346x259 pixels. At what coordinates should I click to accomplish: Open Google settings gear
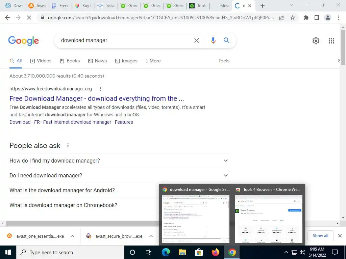(x=316, y=41)
